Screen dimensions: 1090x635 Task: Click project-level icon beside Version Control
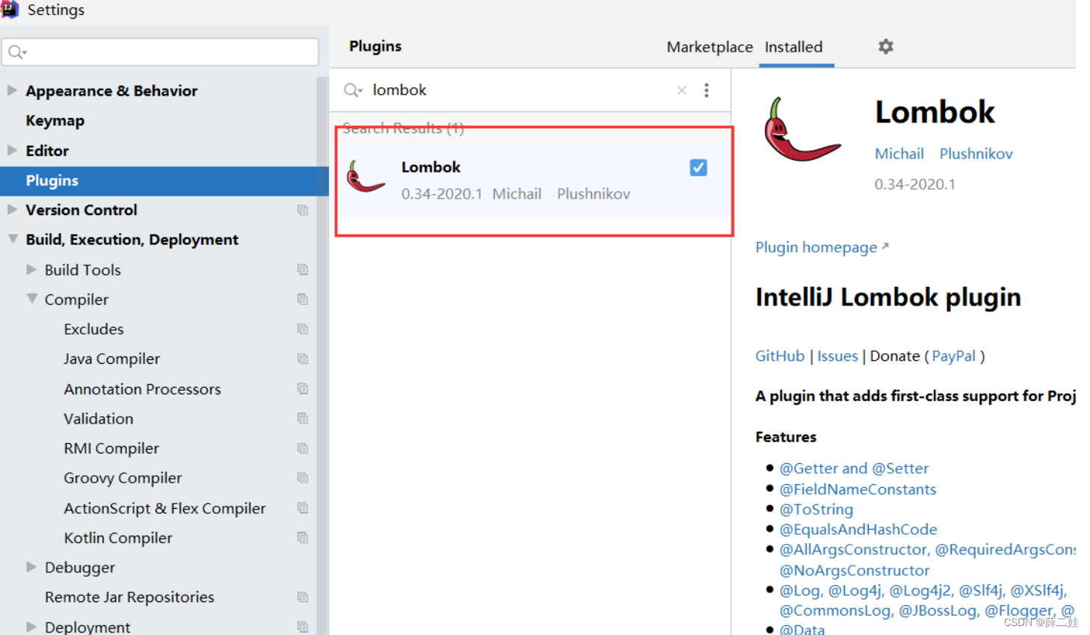(303, 210)
